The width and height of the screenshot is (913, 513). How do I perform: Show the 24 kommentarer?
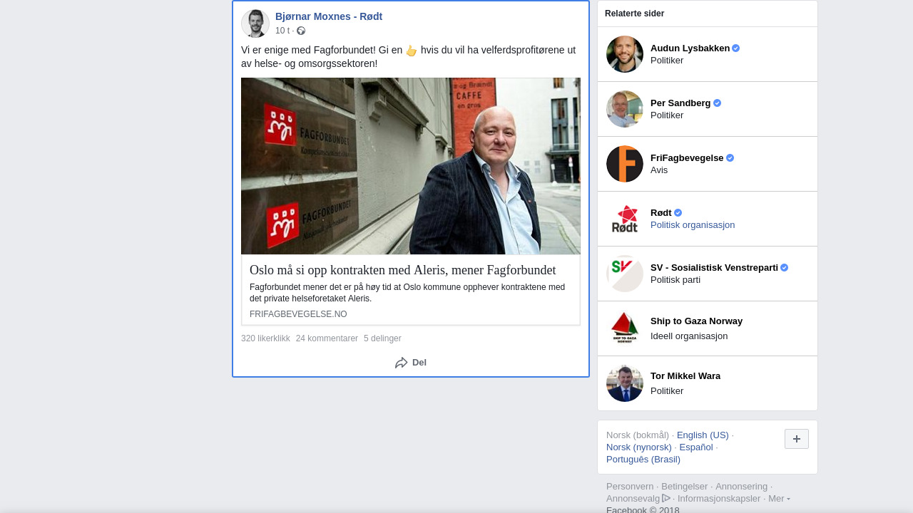[x=327, y=338]
